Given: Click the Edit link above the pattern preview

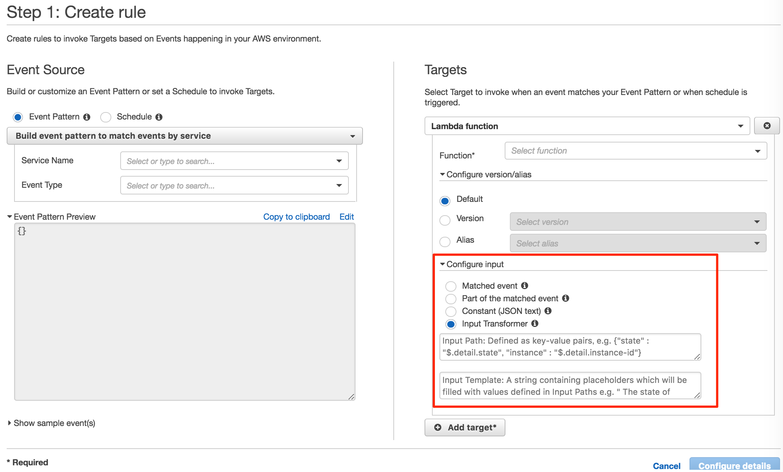Looking at the screenshot, I should point(347,216).
